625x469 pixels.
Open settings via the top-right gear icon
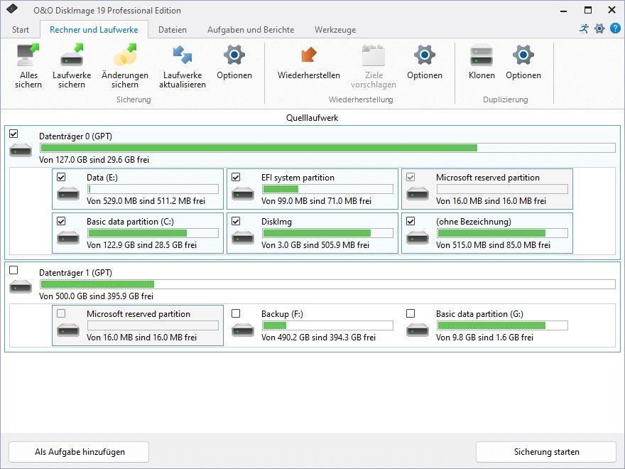point(599,28)
